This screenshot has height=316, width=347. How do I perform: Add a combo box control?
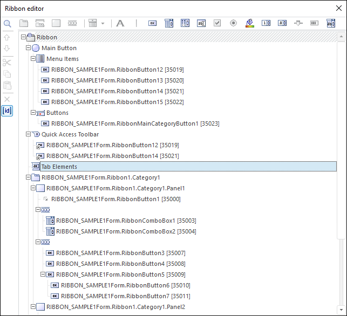coord(169,23)
